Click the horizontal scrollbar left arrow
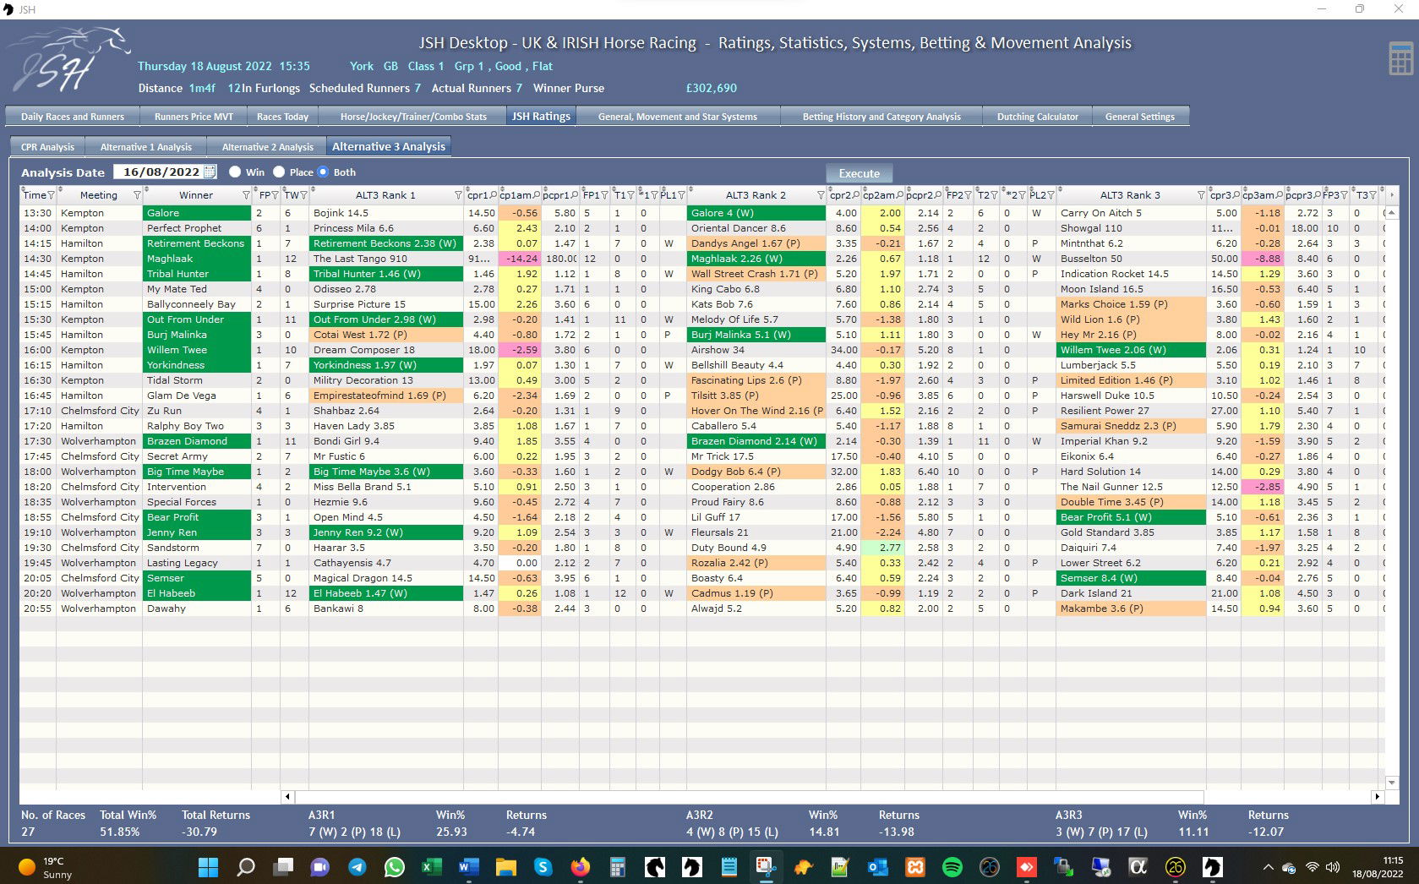The image size is (1419, 884). point(287,796)
